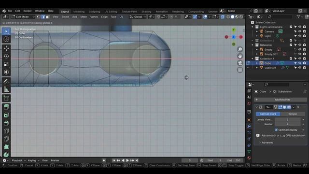Click the red X axis gizmo ball
Screen dimensions: 309x174
click(x=241, y=37)
